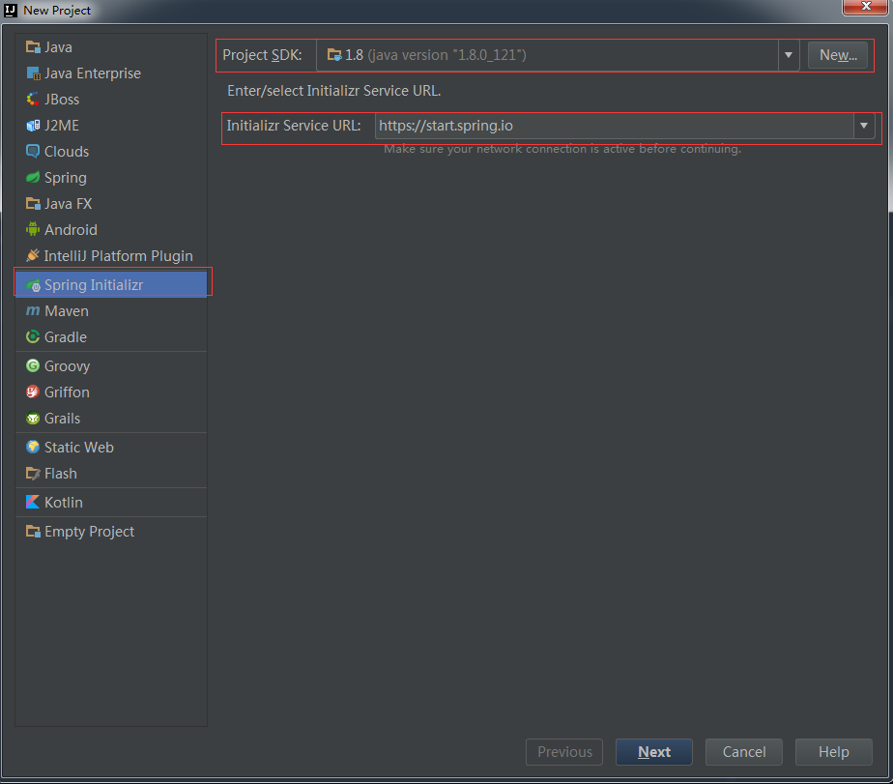
Task: Select Spring in the sidebar
Action: (111, 178)
